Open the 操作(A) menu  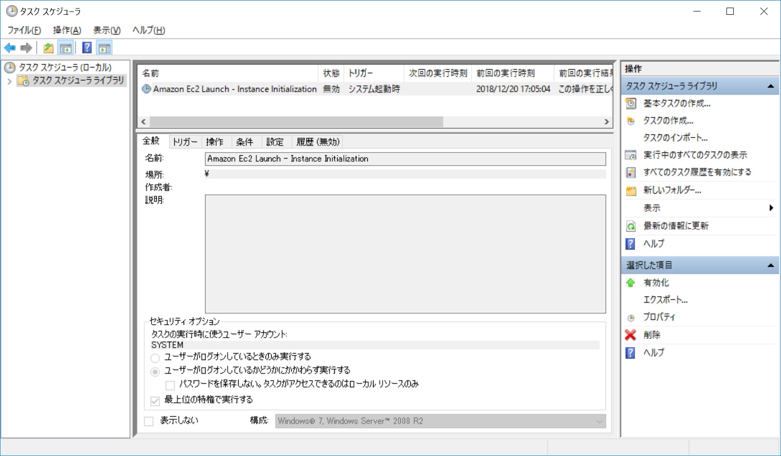click(x=67, y=30)
